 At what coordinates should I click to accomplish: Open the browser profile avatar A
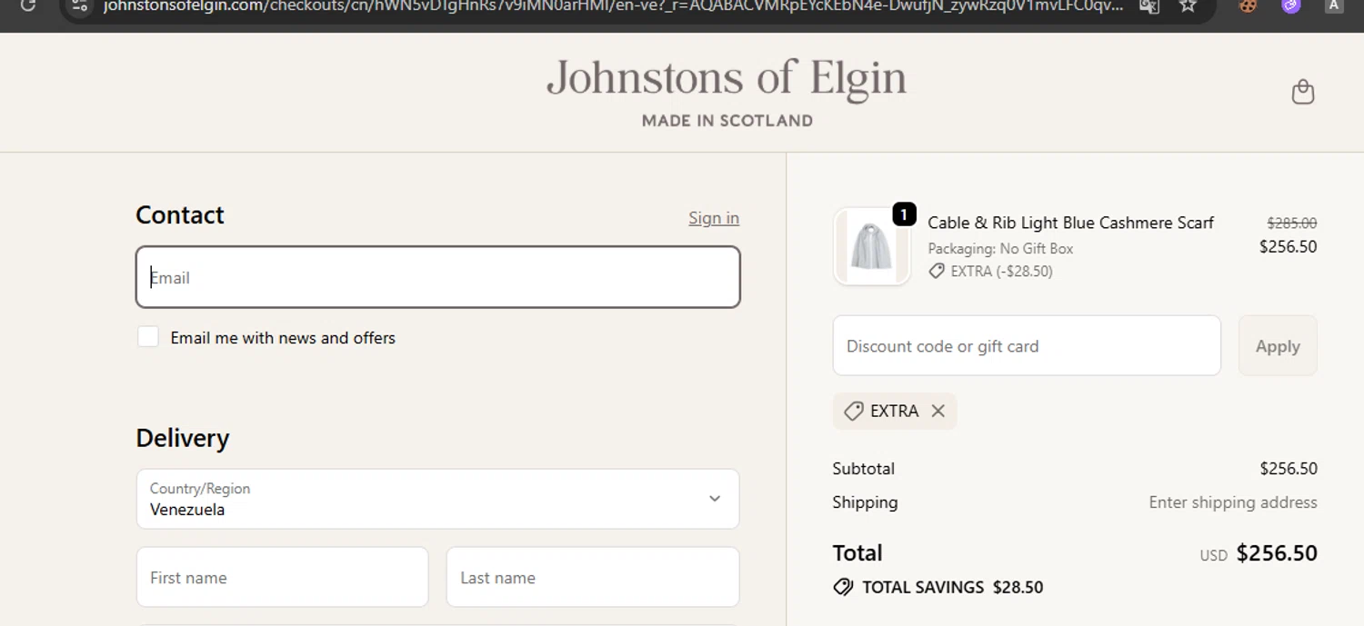tap(1334, 5)
